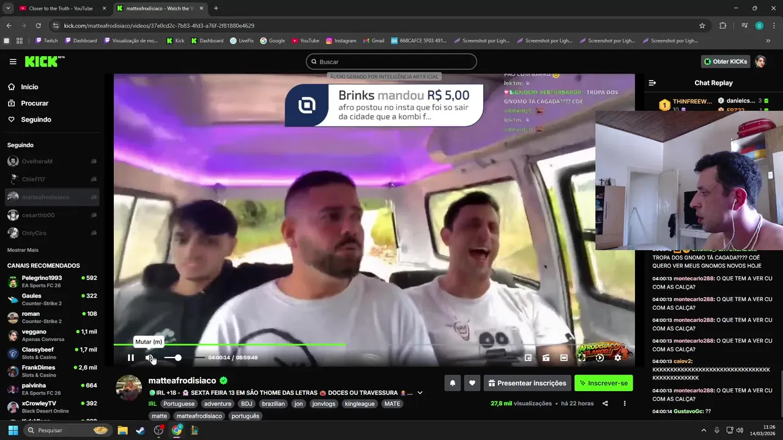Screen dimensions: 783x440
Task: Click the Buscar search field
Action: pos(391,62)
